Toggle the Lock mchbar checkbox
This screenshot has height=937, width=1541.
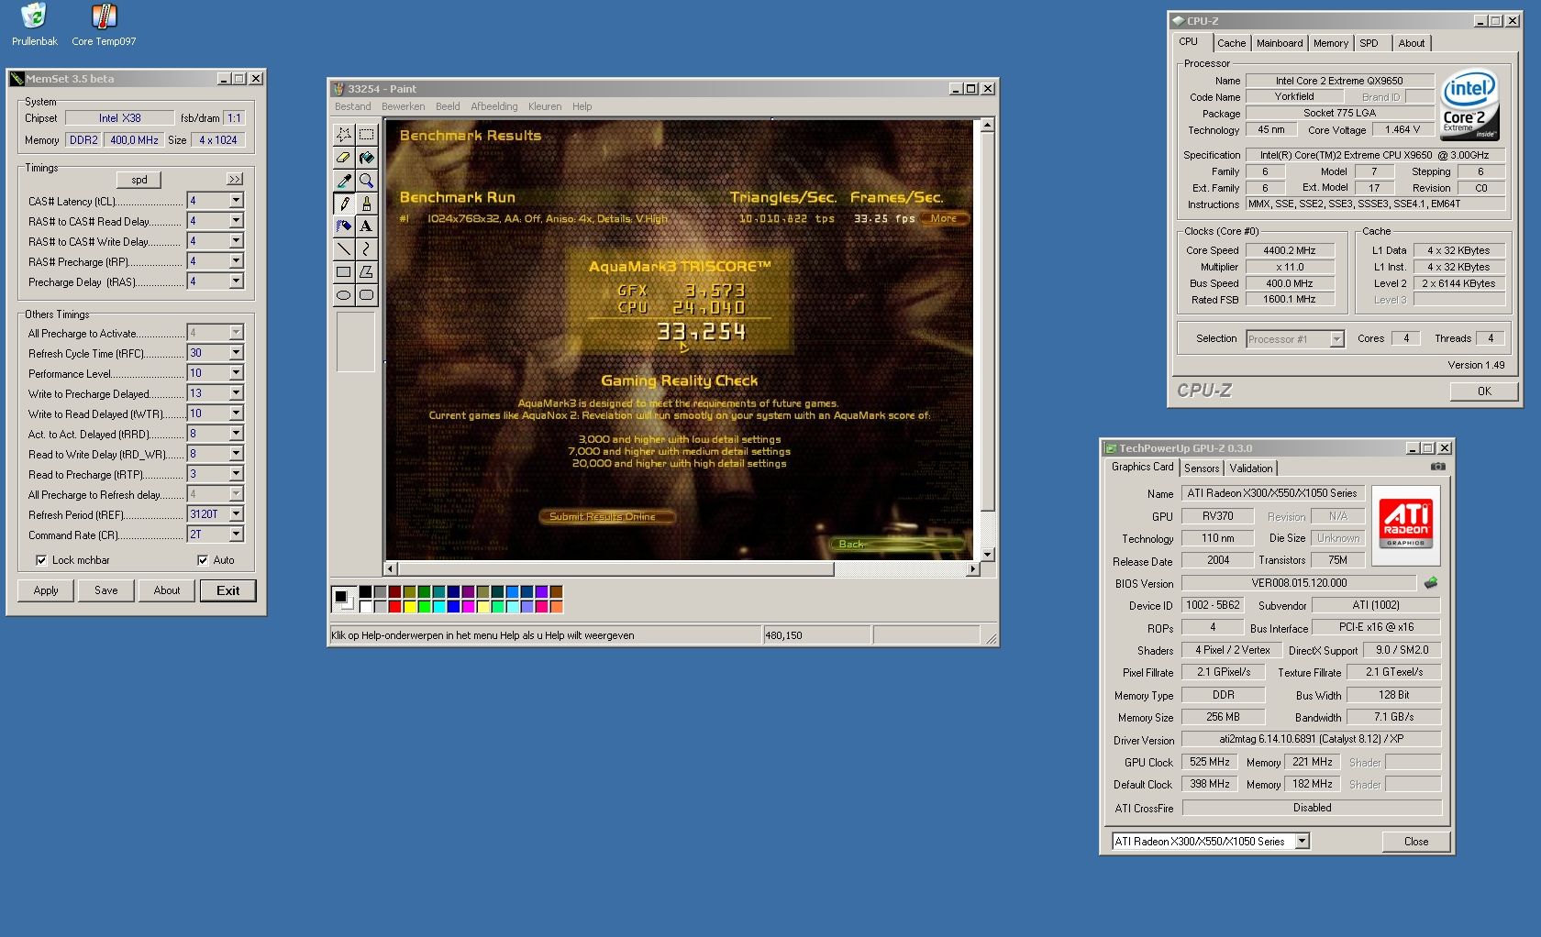point(41,560)
